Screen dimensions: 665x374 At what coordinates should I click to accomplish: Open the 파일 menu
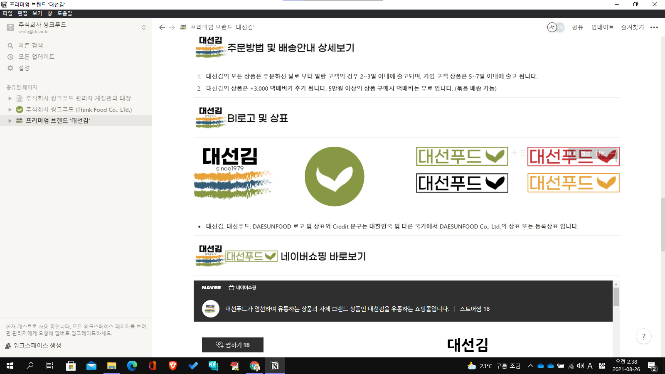pyautogui.click(x=7, y=13)
